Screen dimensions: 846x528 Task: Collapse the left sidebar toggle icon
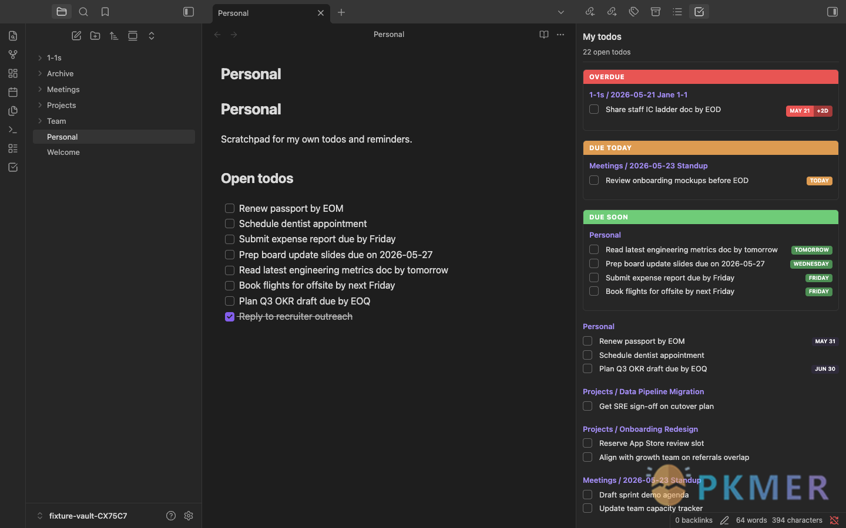pyautogui.click(x=189, y=12)
